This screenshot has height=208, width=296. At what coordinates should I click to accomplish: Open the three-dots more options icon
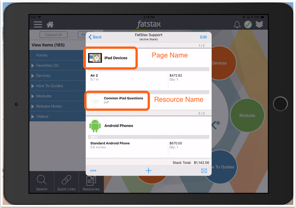(93, 171)
